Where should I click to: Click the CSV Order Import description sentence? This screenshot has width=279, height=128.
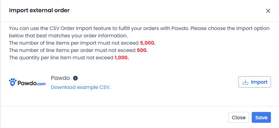pos(139,32)
